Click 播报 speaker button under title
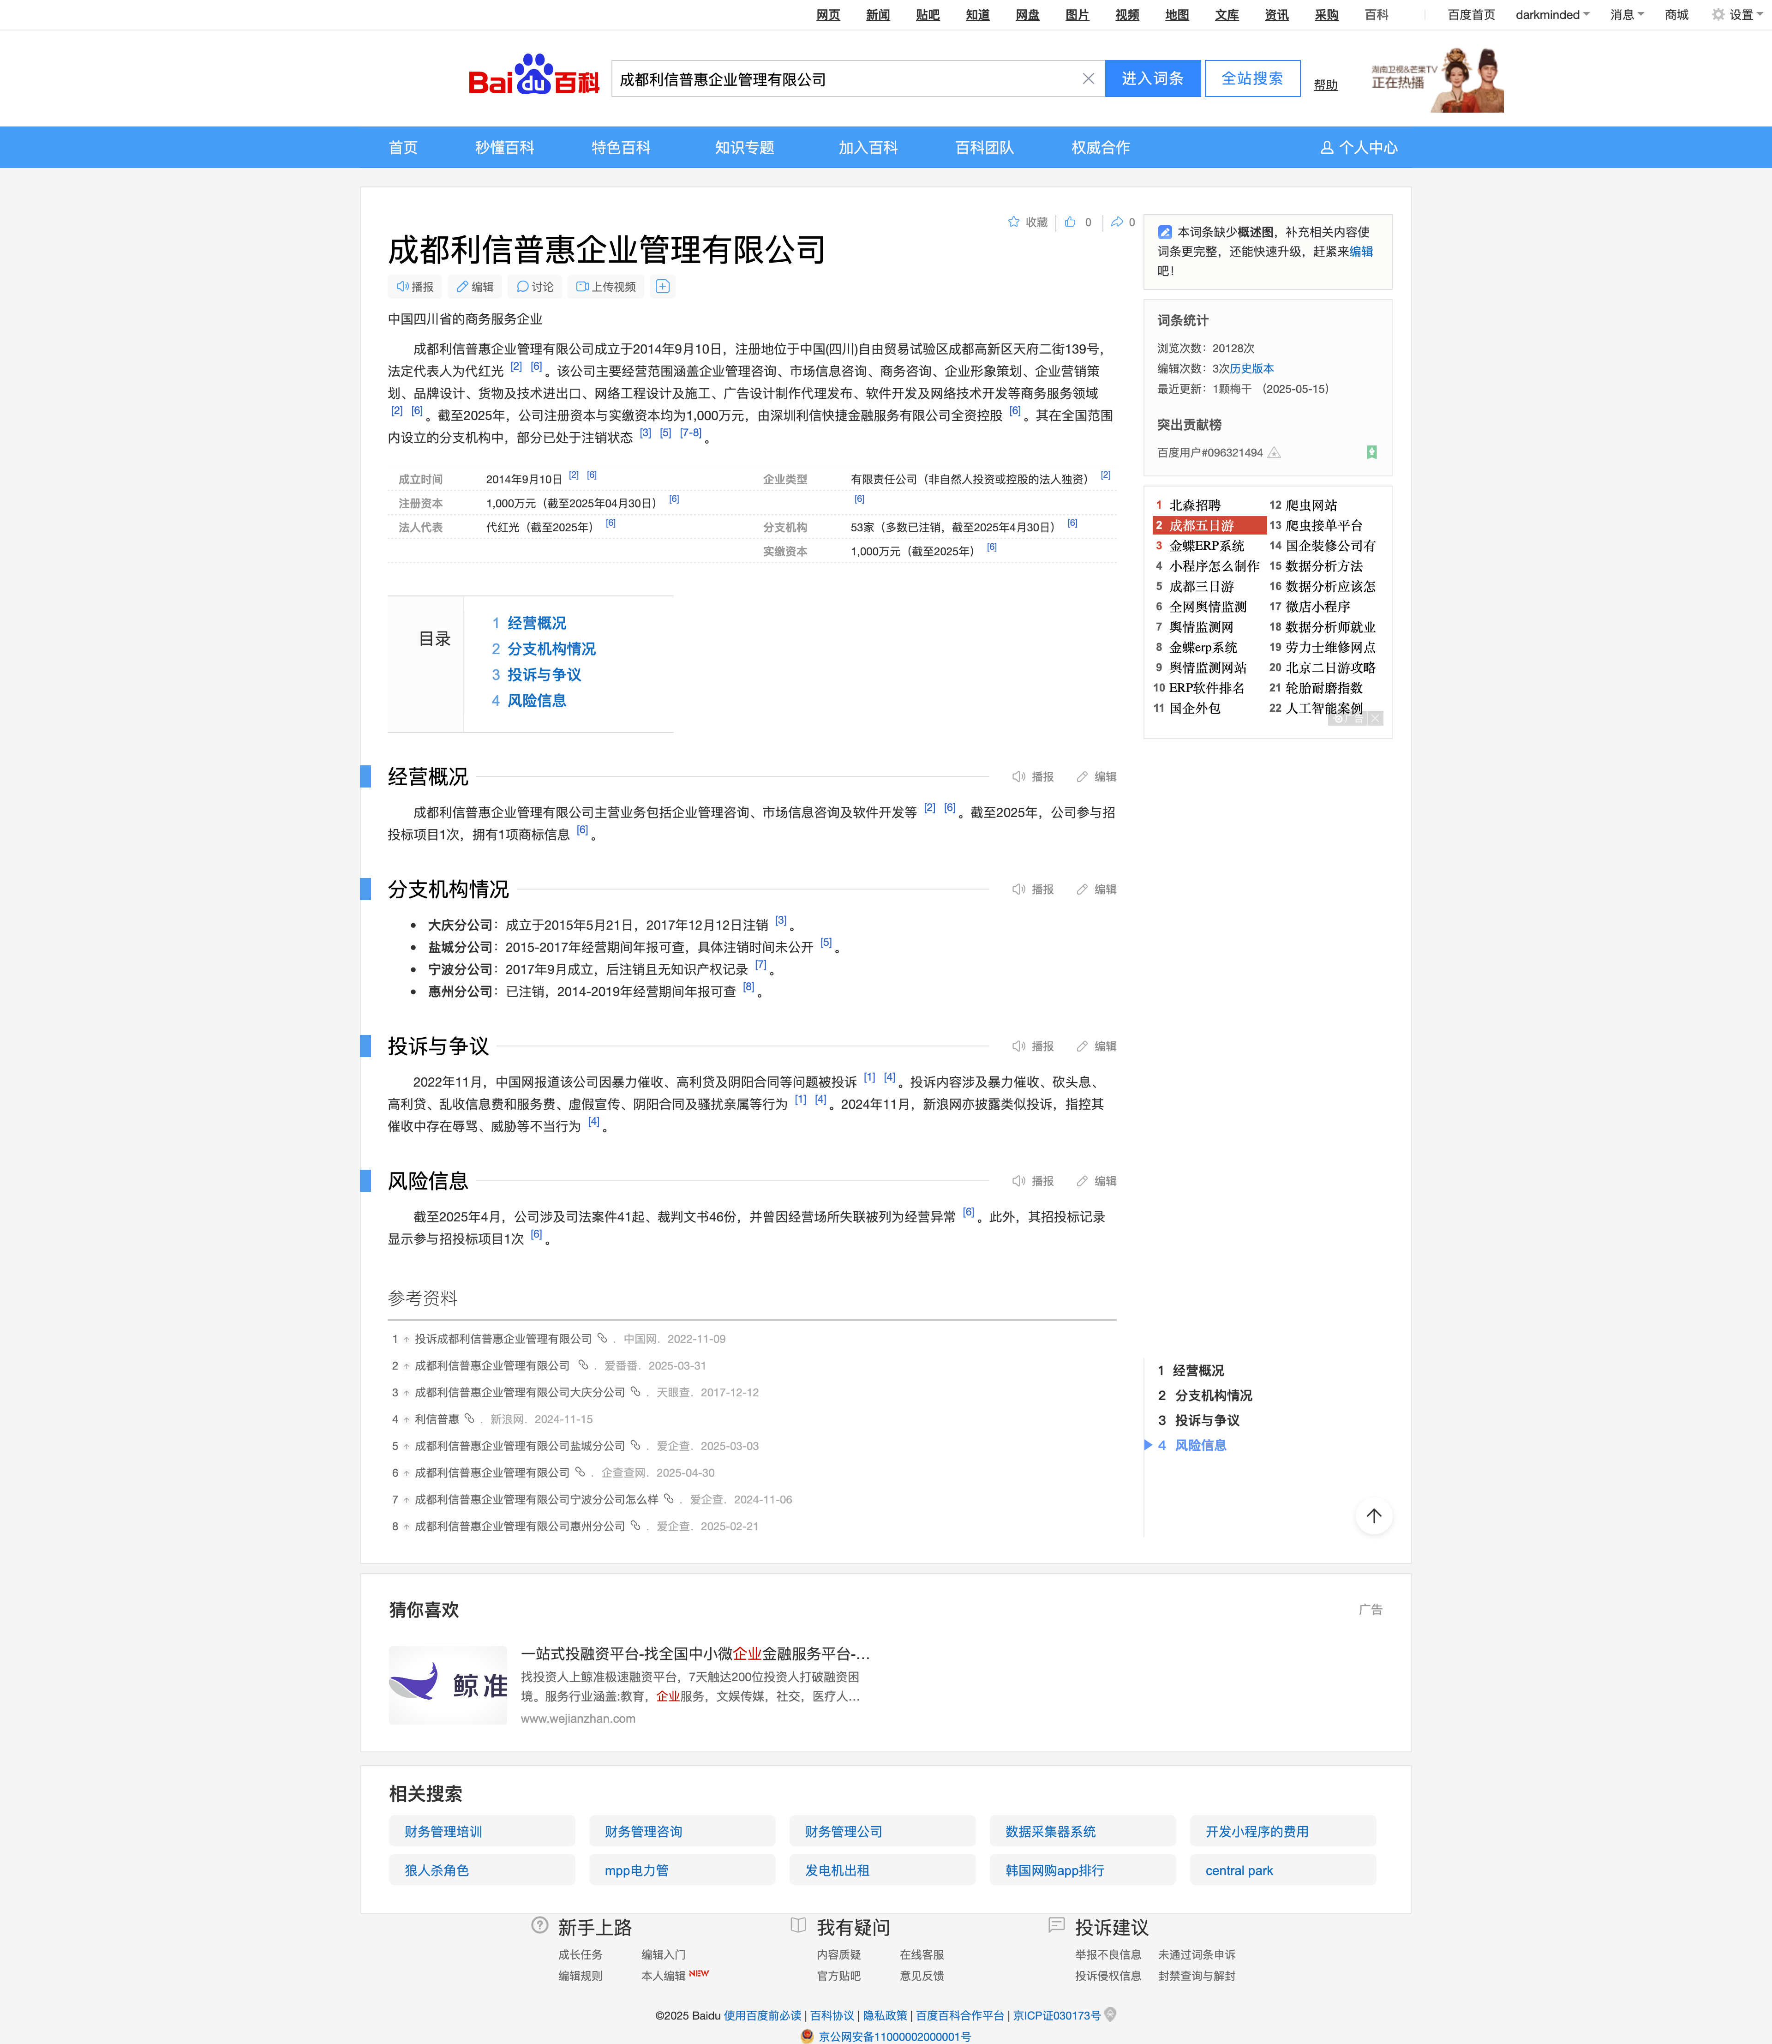The image size is (1772, 2044). click(415, 287)
